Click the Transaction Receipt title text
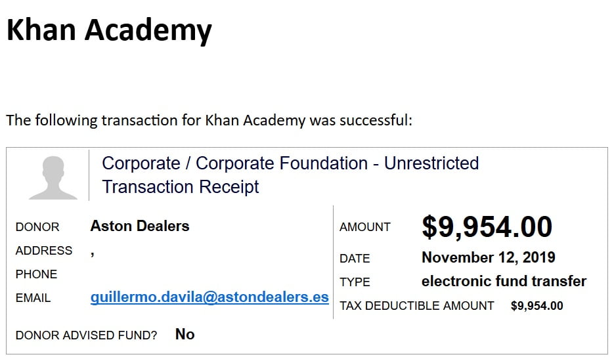 (x=181, y=187)
